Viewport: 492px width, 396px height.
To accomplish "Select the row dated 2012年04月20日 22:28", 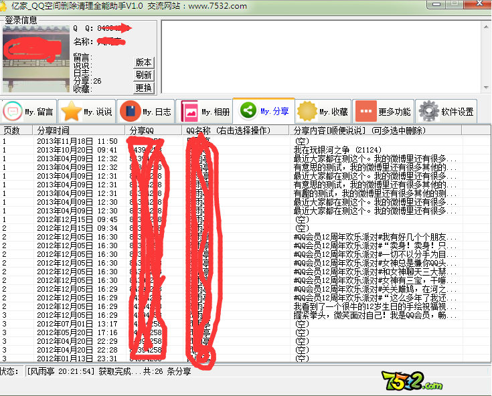I will click(246, 350).
